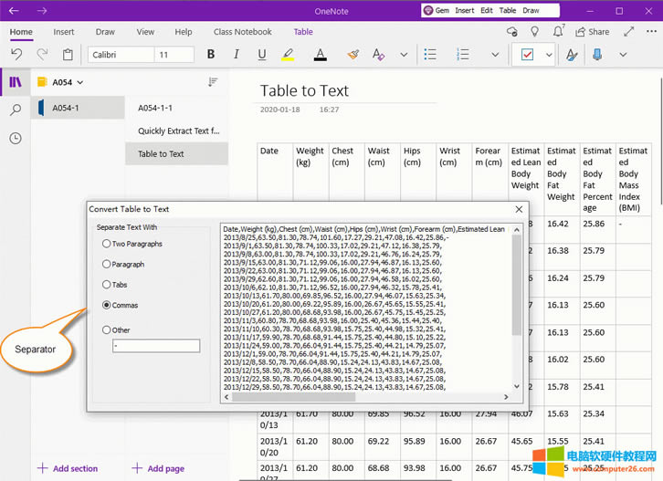Click the Format Painter icon

[x=353, y=55]
